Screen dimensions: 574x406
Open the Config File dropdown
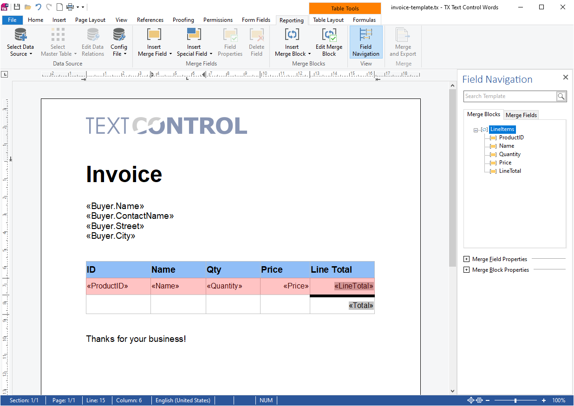(119, 42)
